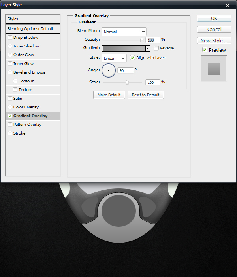The height and width of the screenshot is (277, 237).
Task: Uncheck the Gradient Overlay checkbox
Action: pos(10,116)
